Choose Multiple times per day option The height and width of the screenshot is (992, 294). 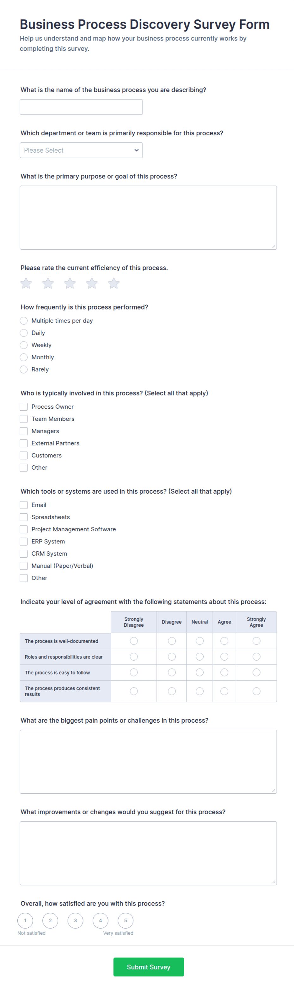24,321
